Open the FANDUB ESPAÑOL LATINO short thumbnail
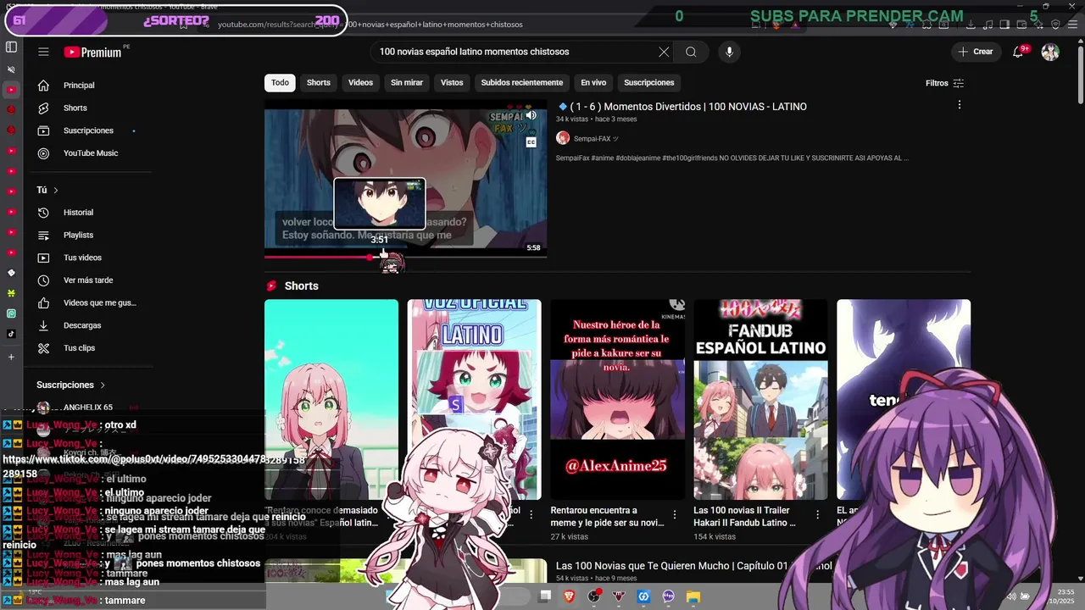Viewport: 1085px width, 610px height. tap(760, 399)
